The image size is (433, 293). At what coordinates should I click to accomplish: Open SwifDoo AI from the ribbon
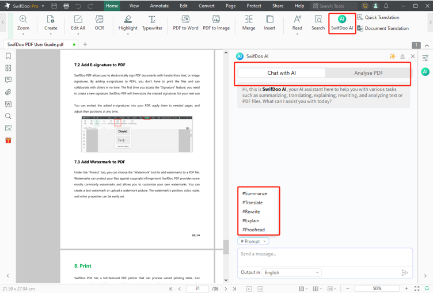point(342,23)
